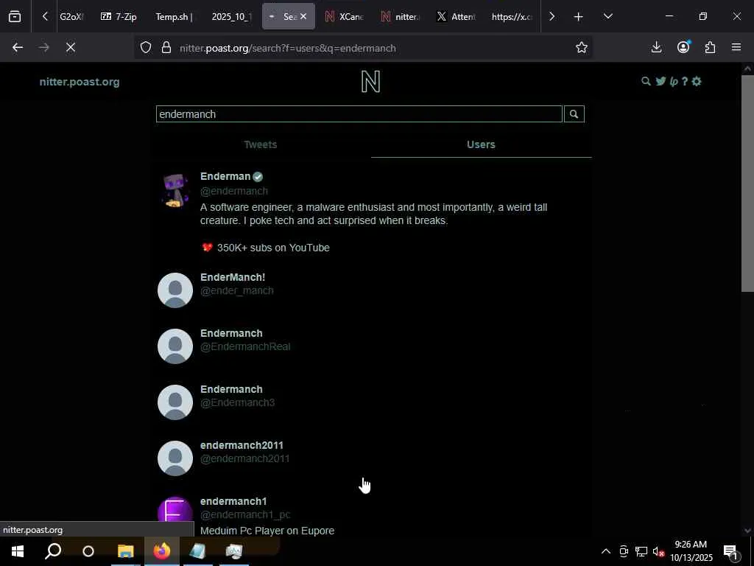Switch to the XCanc browser tab

point(345,16)
